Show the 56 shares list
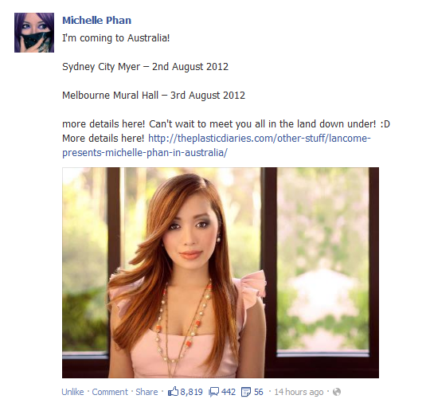The width and height of the screenshot is (426, 399). 258,392
